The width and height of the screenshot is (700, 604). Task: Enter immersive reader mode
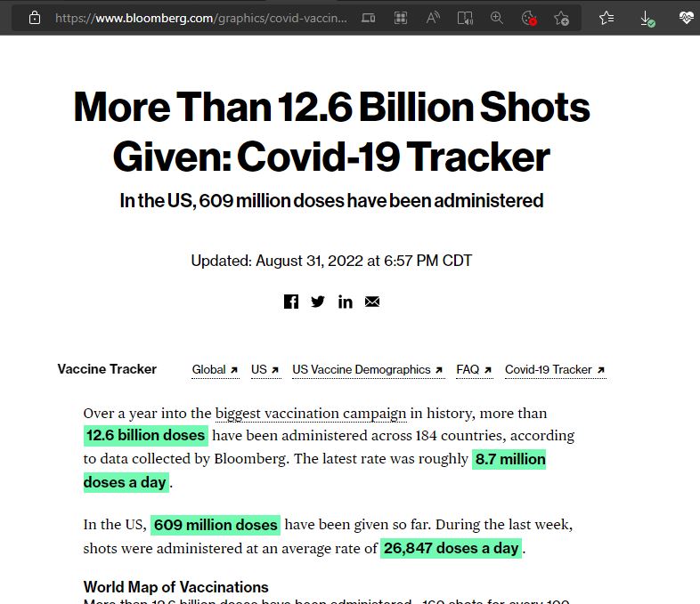click(465, 18)
